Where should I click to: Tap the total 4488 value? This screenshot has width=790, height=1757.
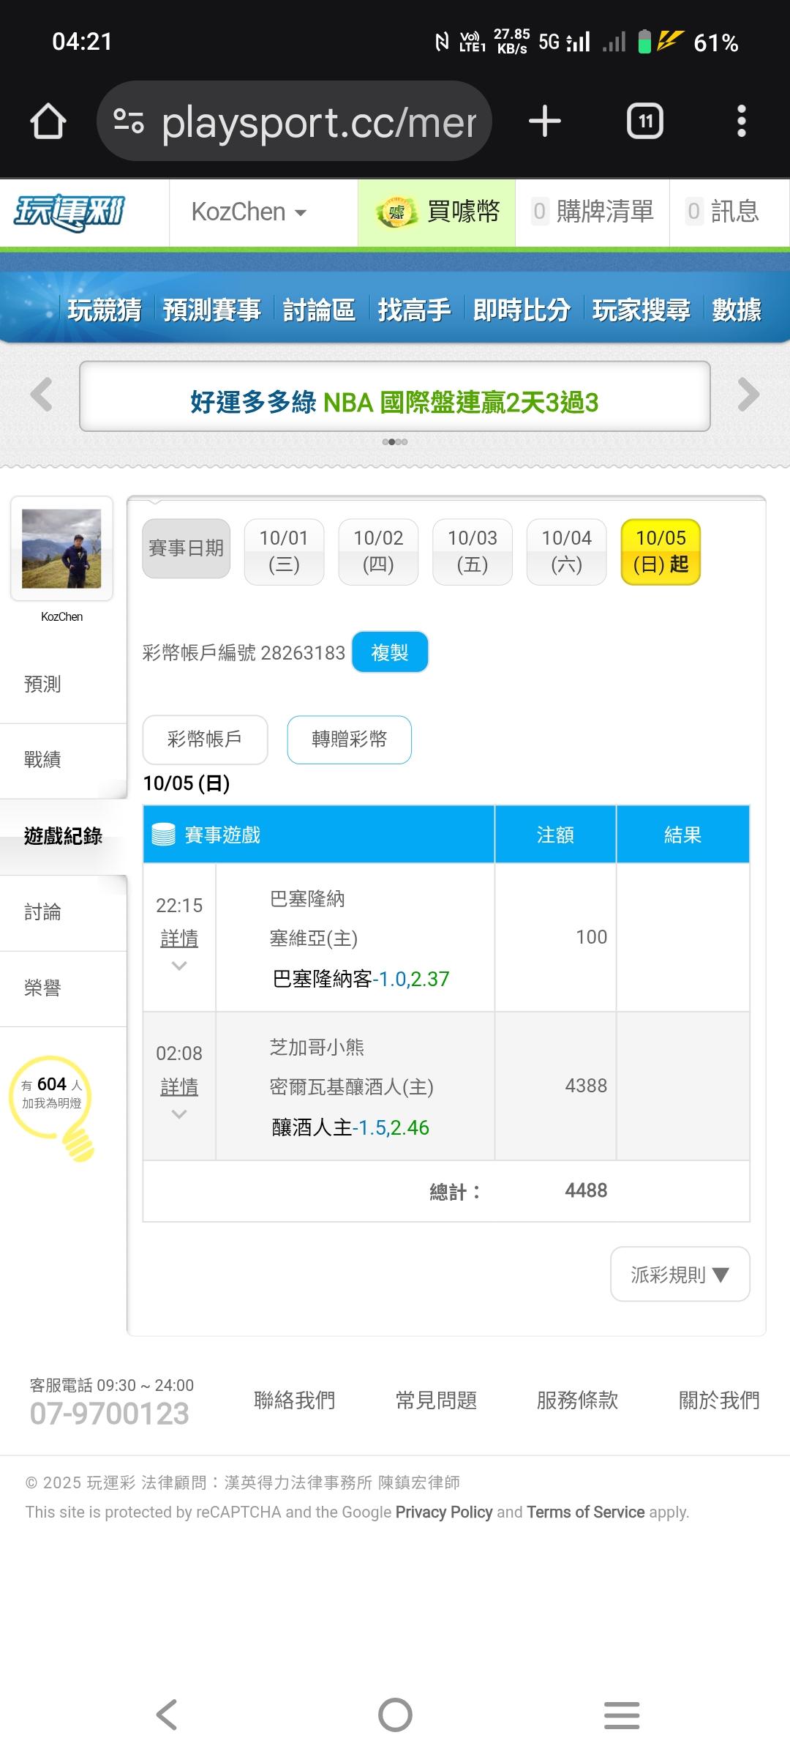tap(586, 1190)
